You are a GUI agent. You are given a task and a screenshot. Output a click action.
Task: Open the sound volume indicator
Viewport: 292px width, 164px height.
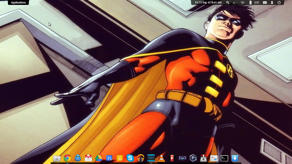coord(234,2)
